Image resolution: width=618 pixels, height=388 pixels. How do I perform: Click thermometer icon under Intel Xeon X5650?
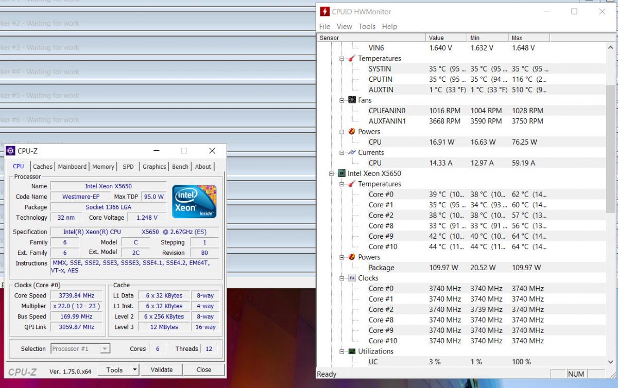pos(351,184)
